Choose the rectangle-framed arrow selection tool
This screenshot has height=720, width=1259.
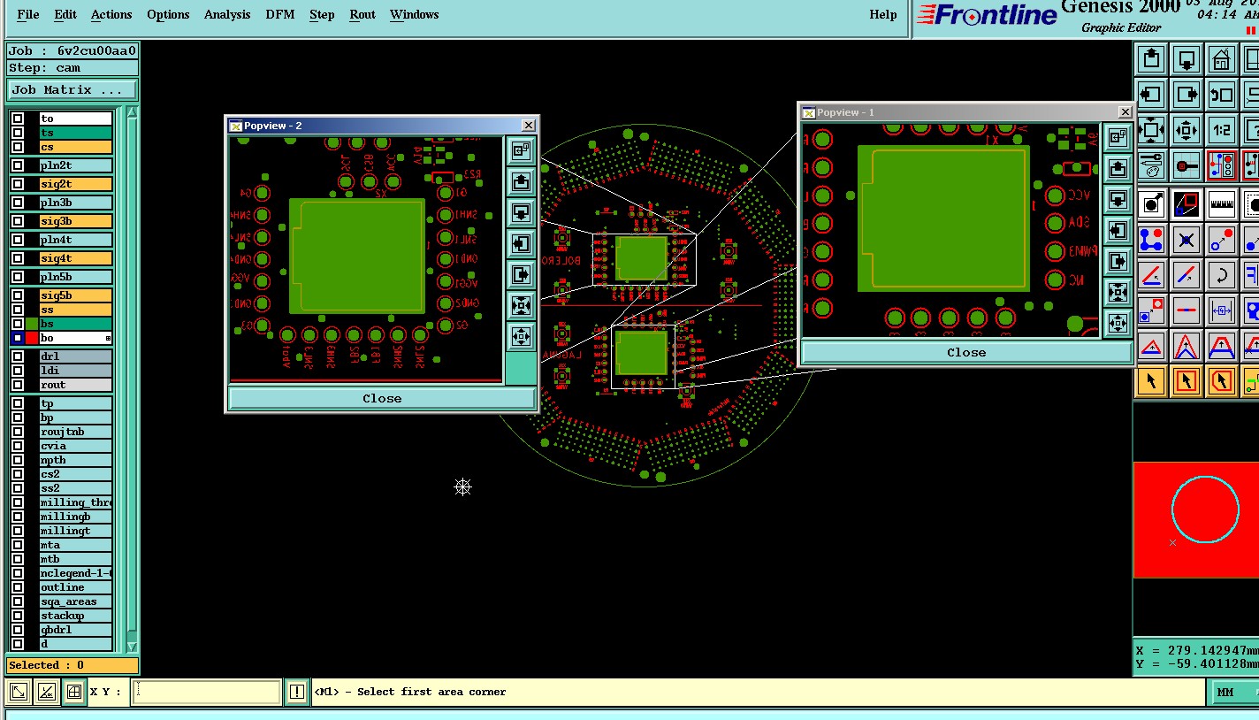click(x=1186, y=381)
